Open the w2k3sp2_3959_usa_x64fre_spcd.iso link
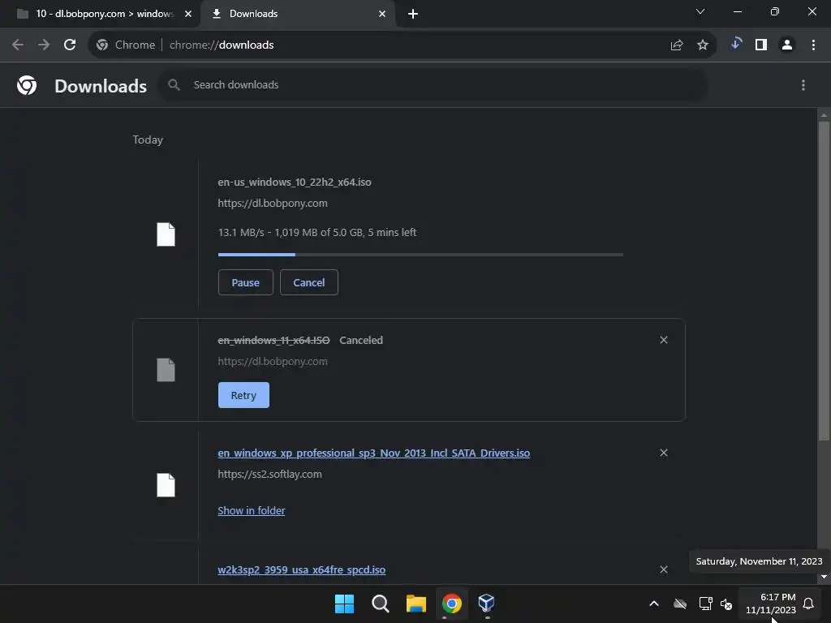The width and height of the screenshot is (831, 623). tap(302, 570)
